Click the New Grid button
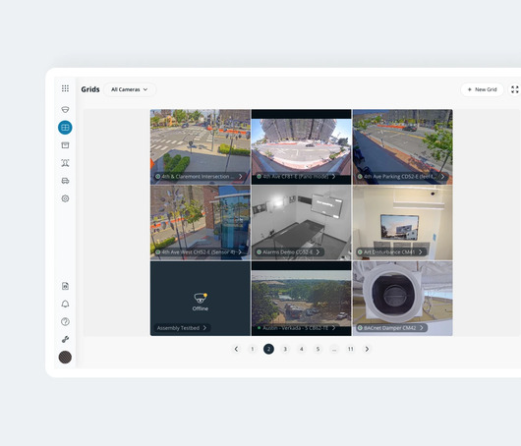This screenshot has height=446, width=521. coord(482,89)
